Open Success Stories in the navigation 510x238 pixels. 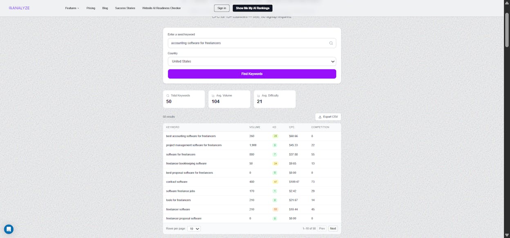[125, 8]
